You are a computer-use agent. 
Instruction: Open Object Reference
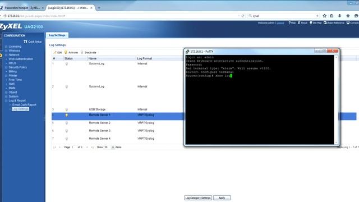(334, 23)
